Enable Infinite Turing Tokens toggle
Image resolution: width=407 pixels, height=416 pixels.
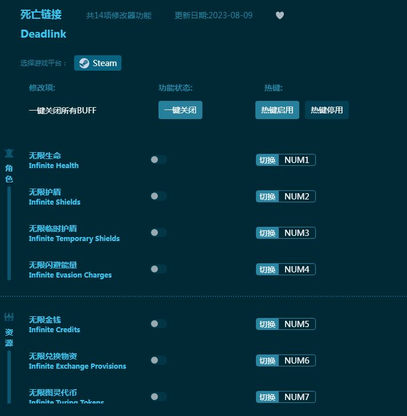(158, 397)
